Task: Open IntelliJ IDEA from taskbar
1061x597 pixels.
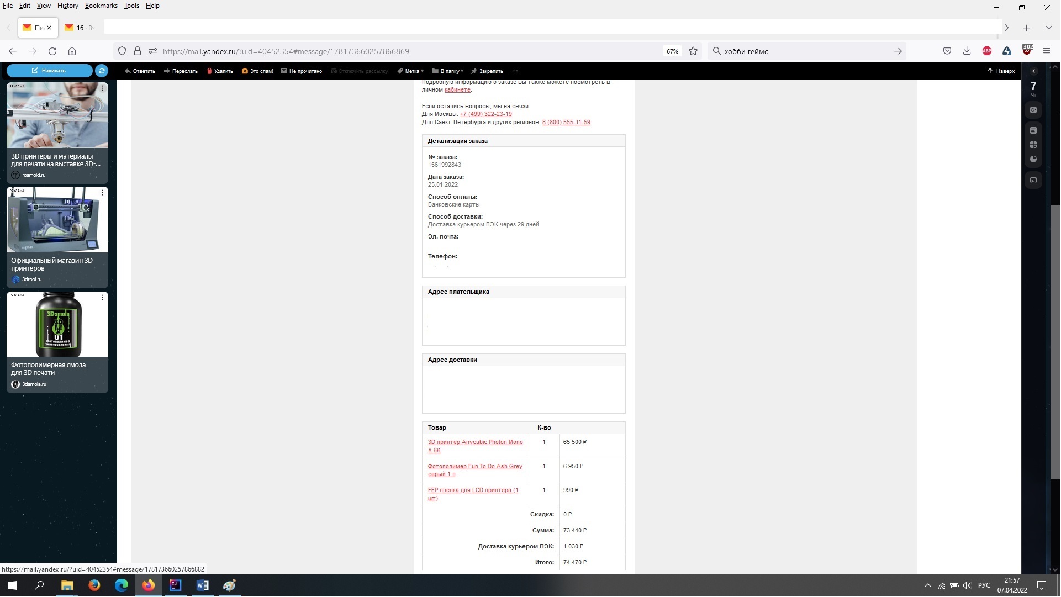Action: (x=175, y=585)
